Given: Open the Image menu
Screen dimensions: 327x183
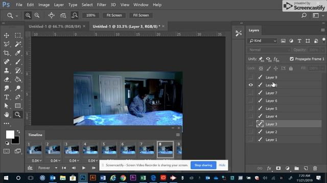Looking at the screenshot, I should [x=44, y=5].
